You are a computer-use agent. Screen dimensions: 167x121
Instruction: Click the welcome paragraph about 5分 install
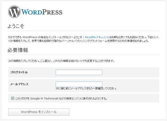tap(83, 39)
